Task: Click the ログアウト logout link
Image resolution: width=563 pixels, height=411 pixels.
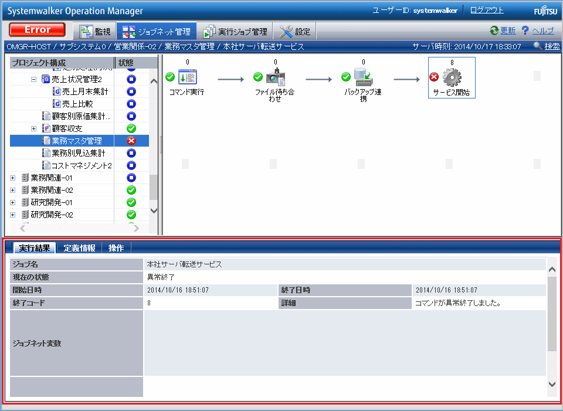Action: (x=487, y=10)
